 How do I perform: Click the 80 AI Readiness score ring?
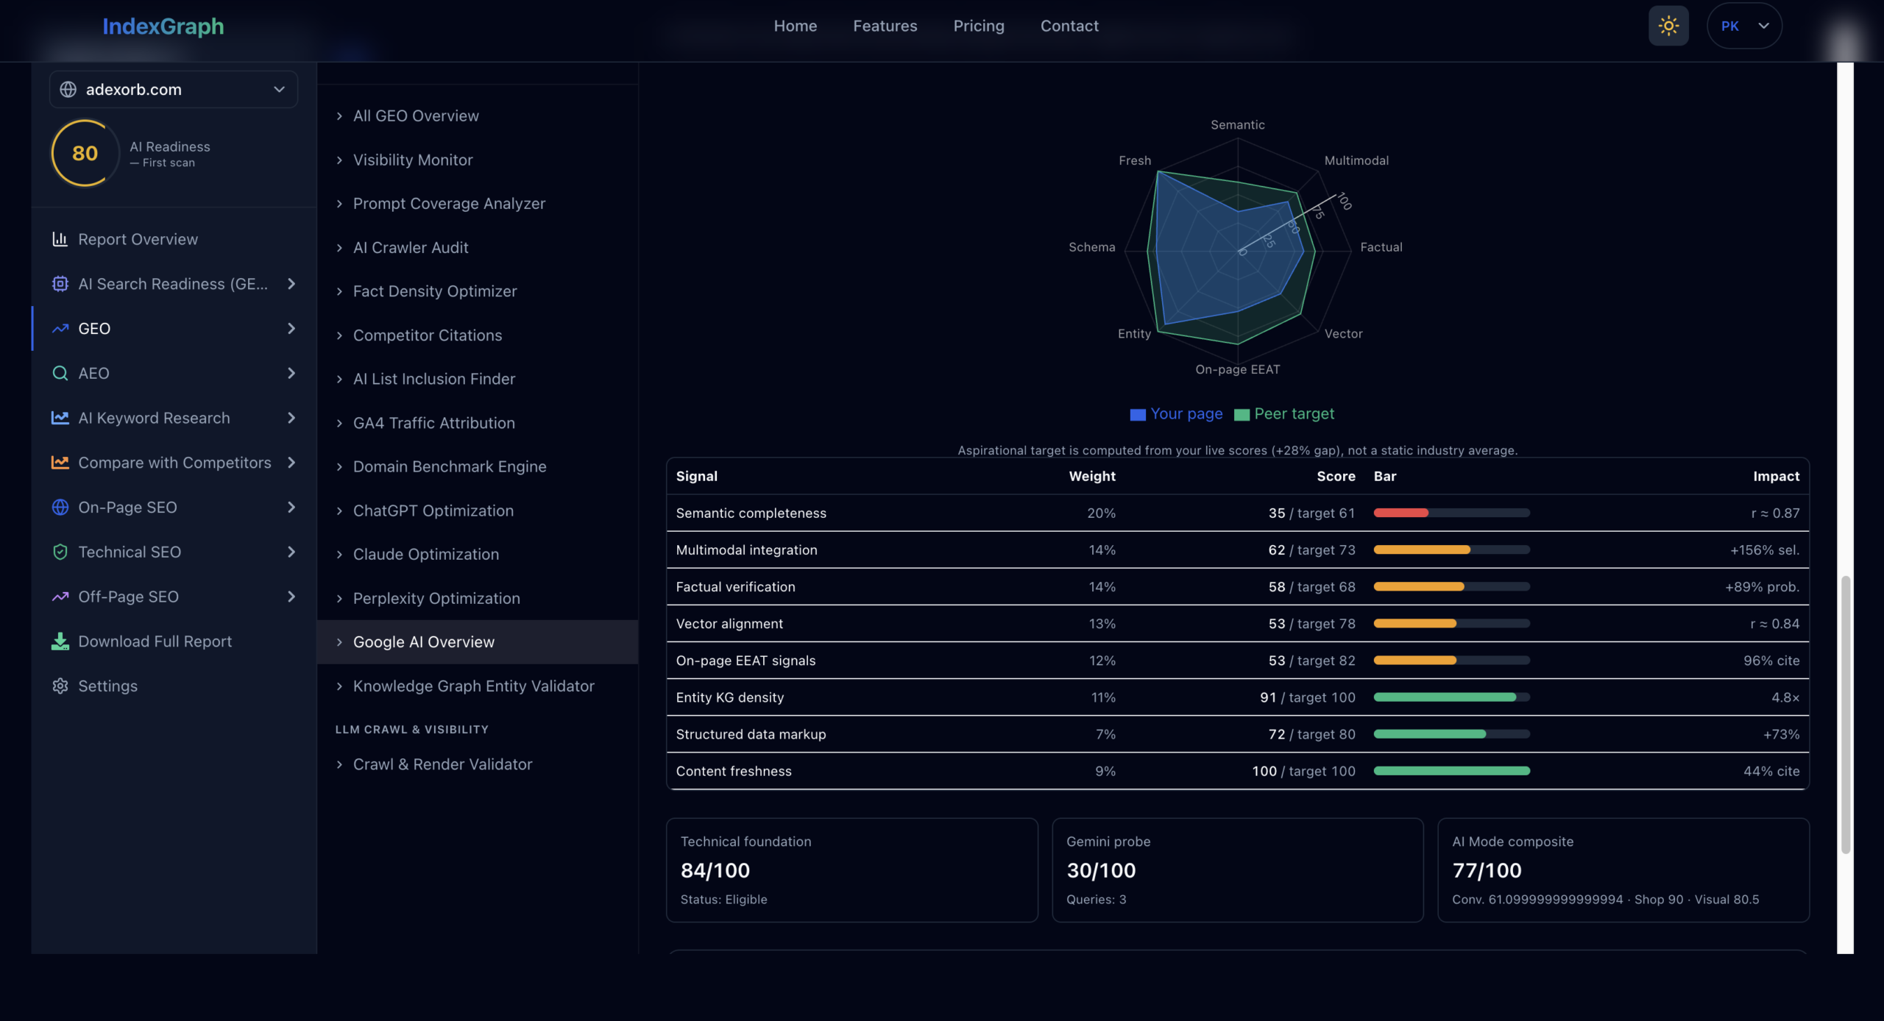(85, 153)
